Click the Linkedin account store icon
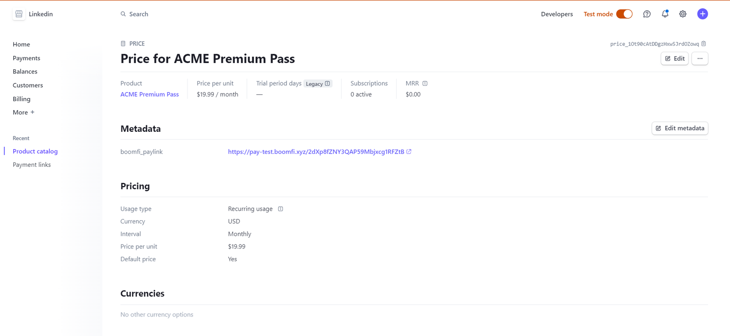Image resolution: width=730 pixels, height=336 pixels. coord(19,14)
